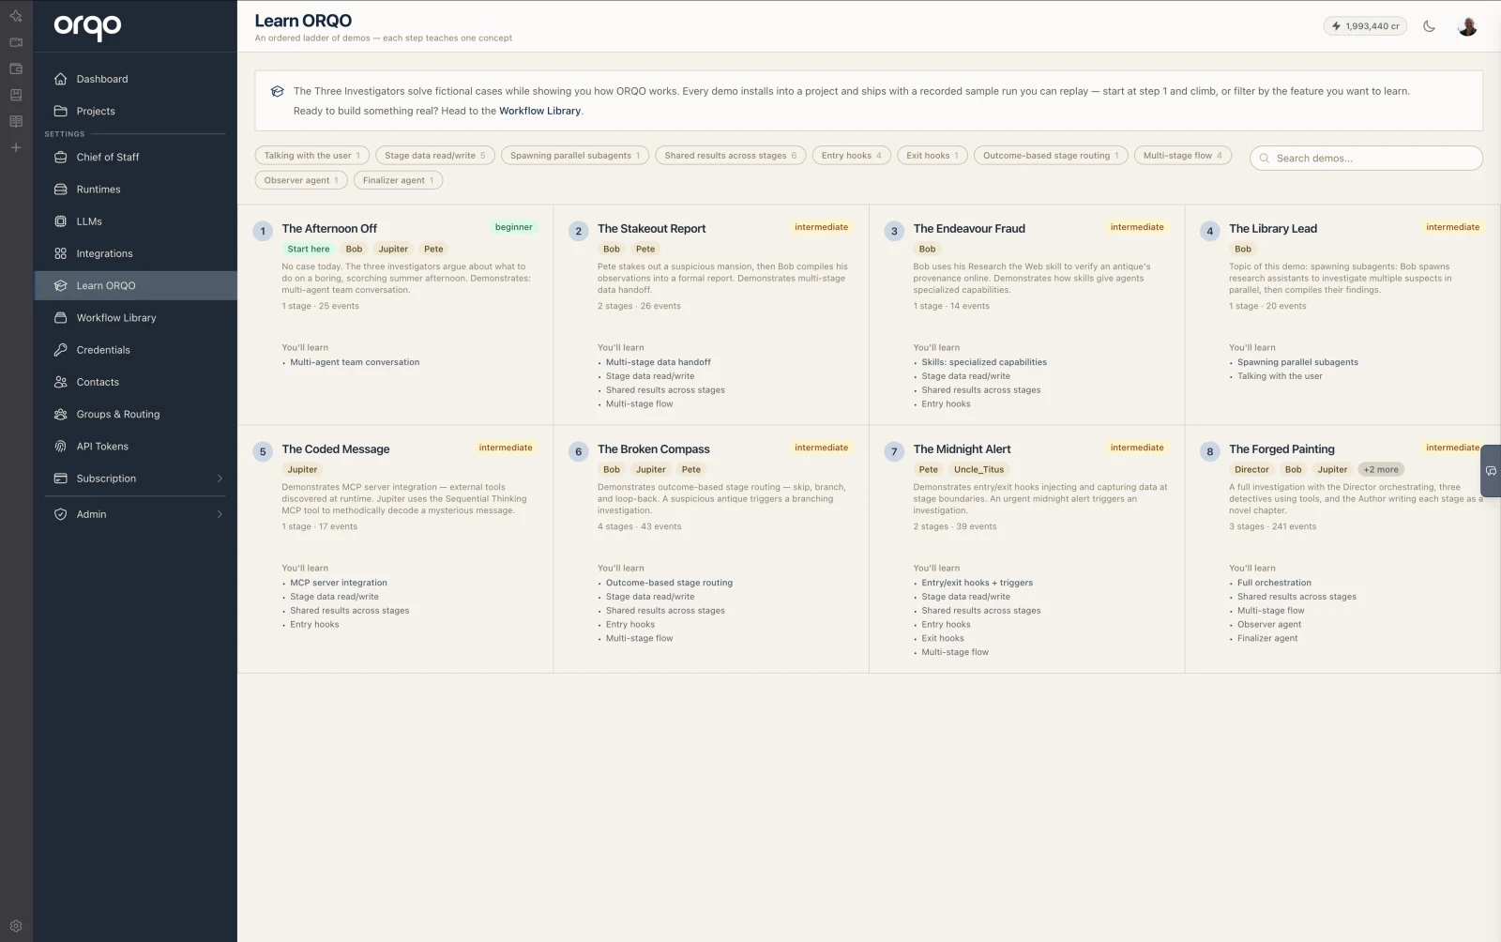The height and width of the screenshot is (942, 1501).
Task: Click the Integrations grid icon
Action: click(61, 253)
